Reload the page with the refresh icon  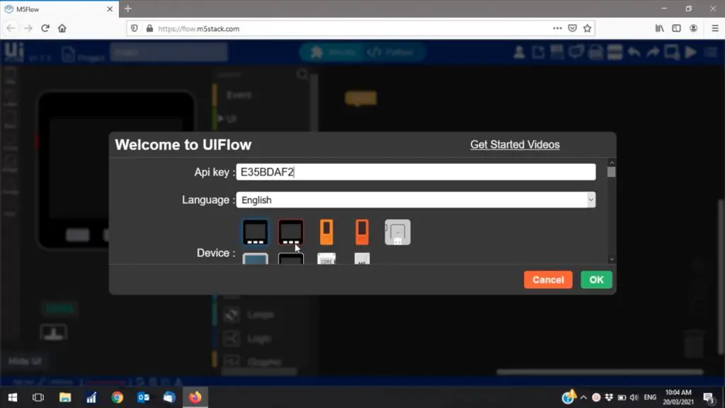click(45, 28)
